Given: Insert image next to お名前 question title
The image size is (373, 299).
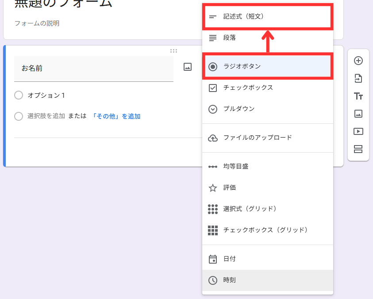Looking at the screenshot, I should click(188, 67).
